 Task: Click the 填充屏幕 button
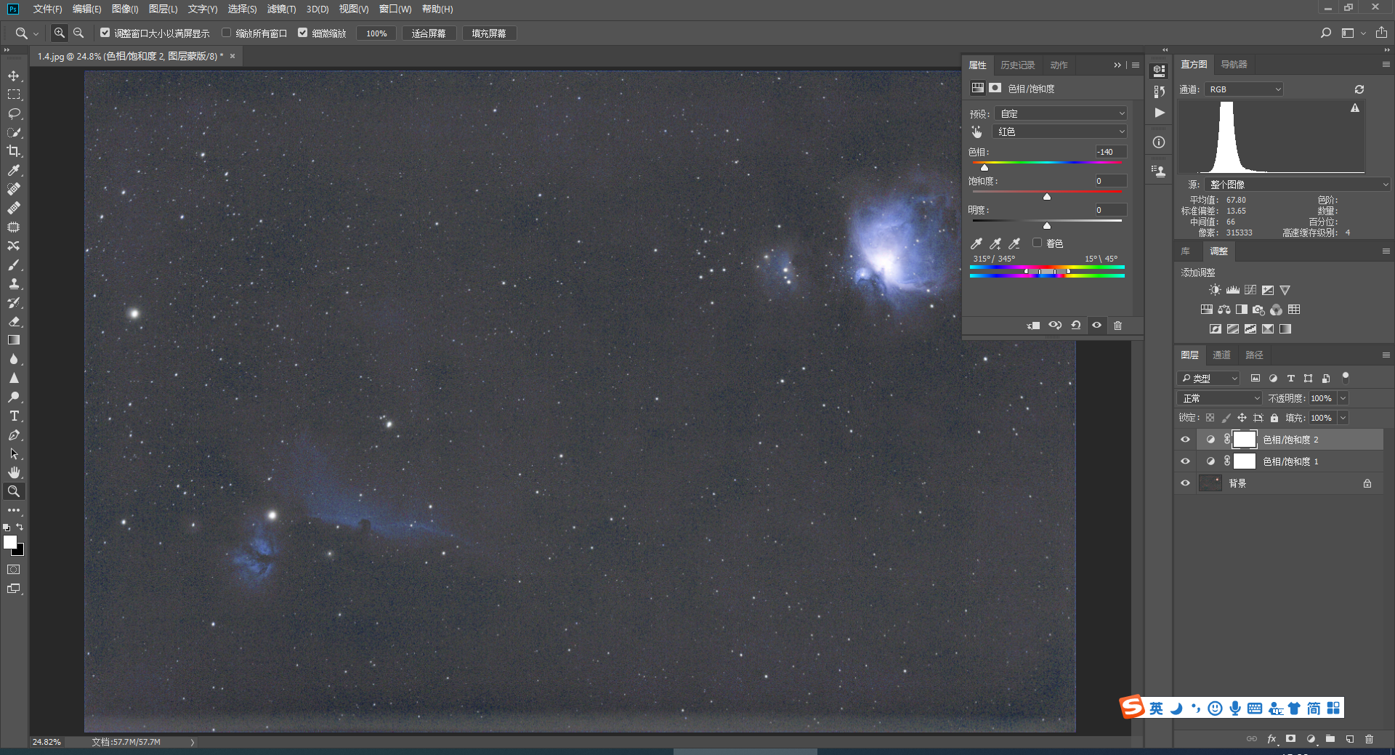click(489, 33)
